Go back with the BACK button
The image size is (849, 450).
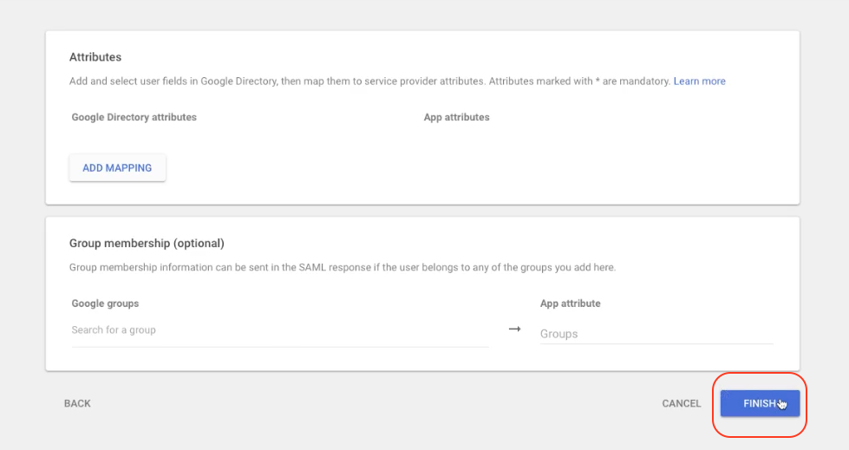[77, 403]
